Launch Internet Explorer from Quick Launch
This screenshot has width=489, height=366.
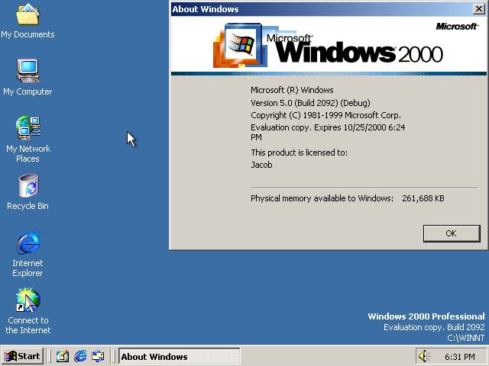(x=80, y=356)
